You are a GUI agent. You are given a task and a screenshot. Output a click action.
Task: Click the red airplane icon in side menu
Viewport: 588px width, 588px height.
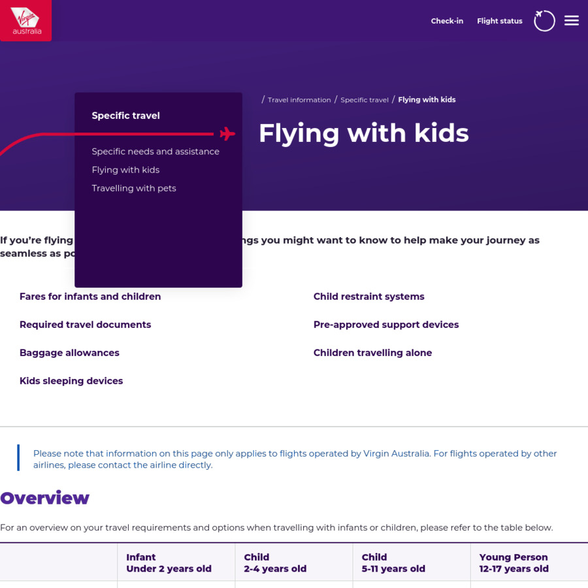(227, 134)
